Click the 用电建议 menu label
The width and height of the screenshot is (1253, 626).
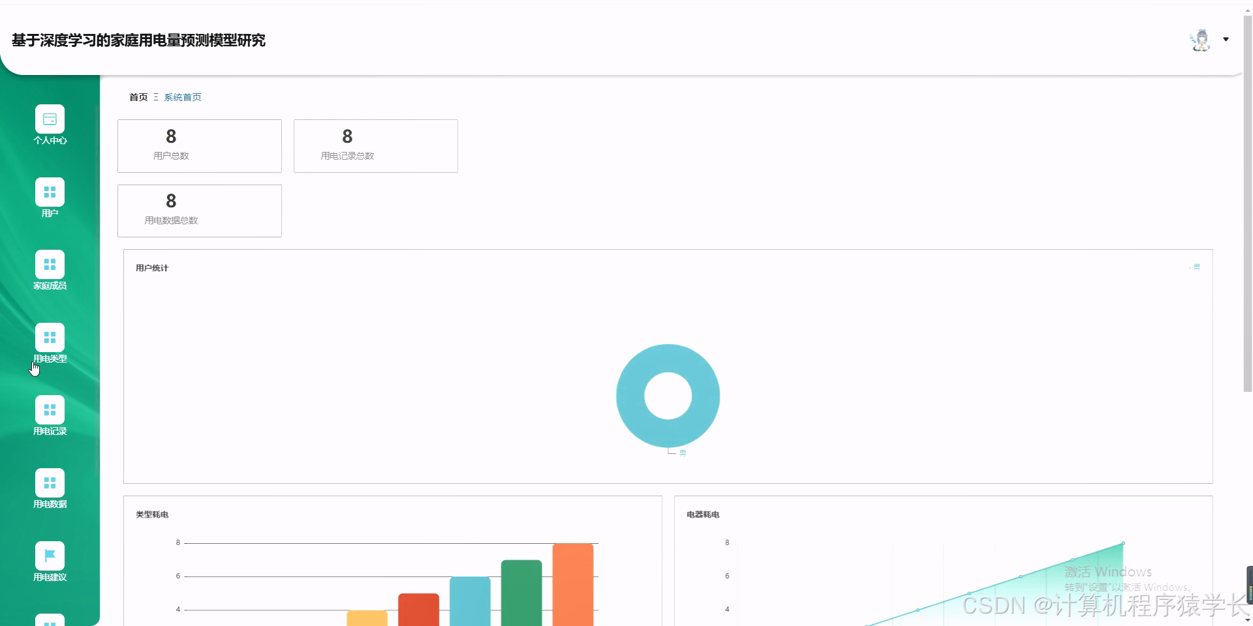tap(50, 577)
